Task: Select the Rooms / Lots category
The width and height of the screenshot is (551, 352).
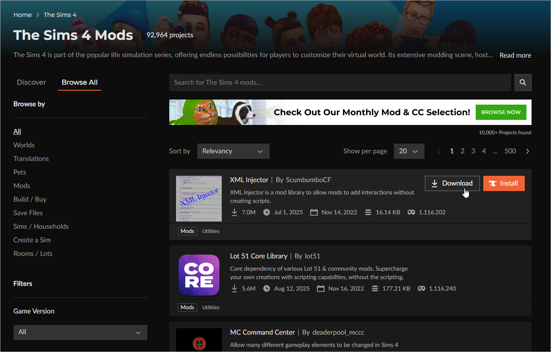Action: coord(33,253)
